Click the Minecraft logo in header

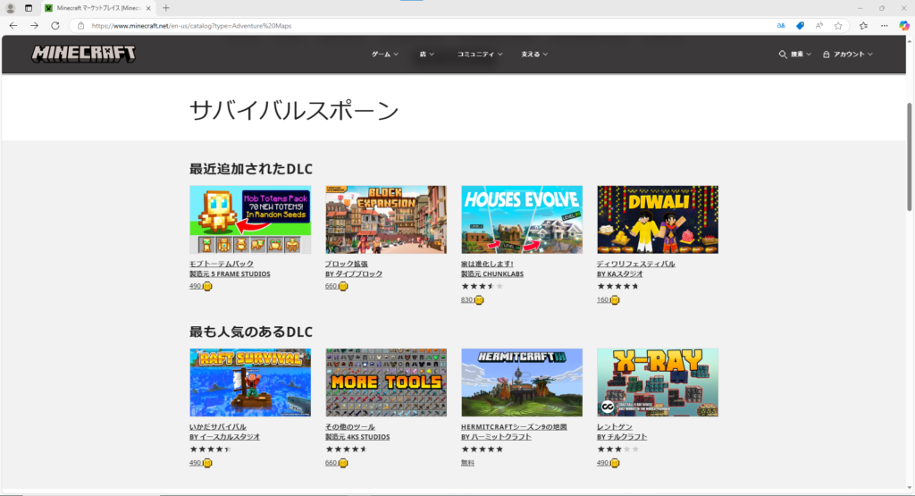84,54
